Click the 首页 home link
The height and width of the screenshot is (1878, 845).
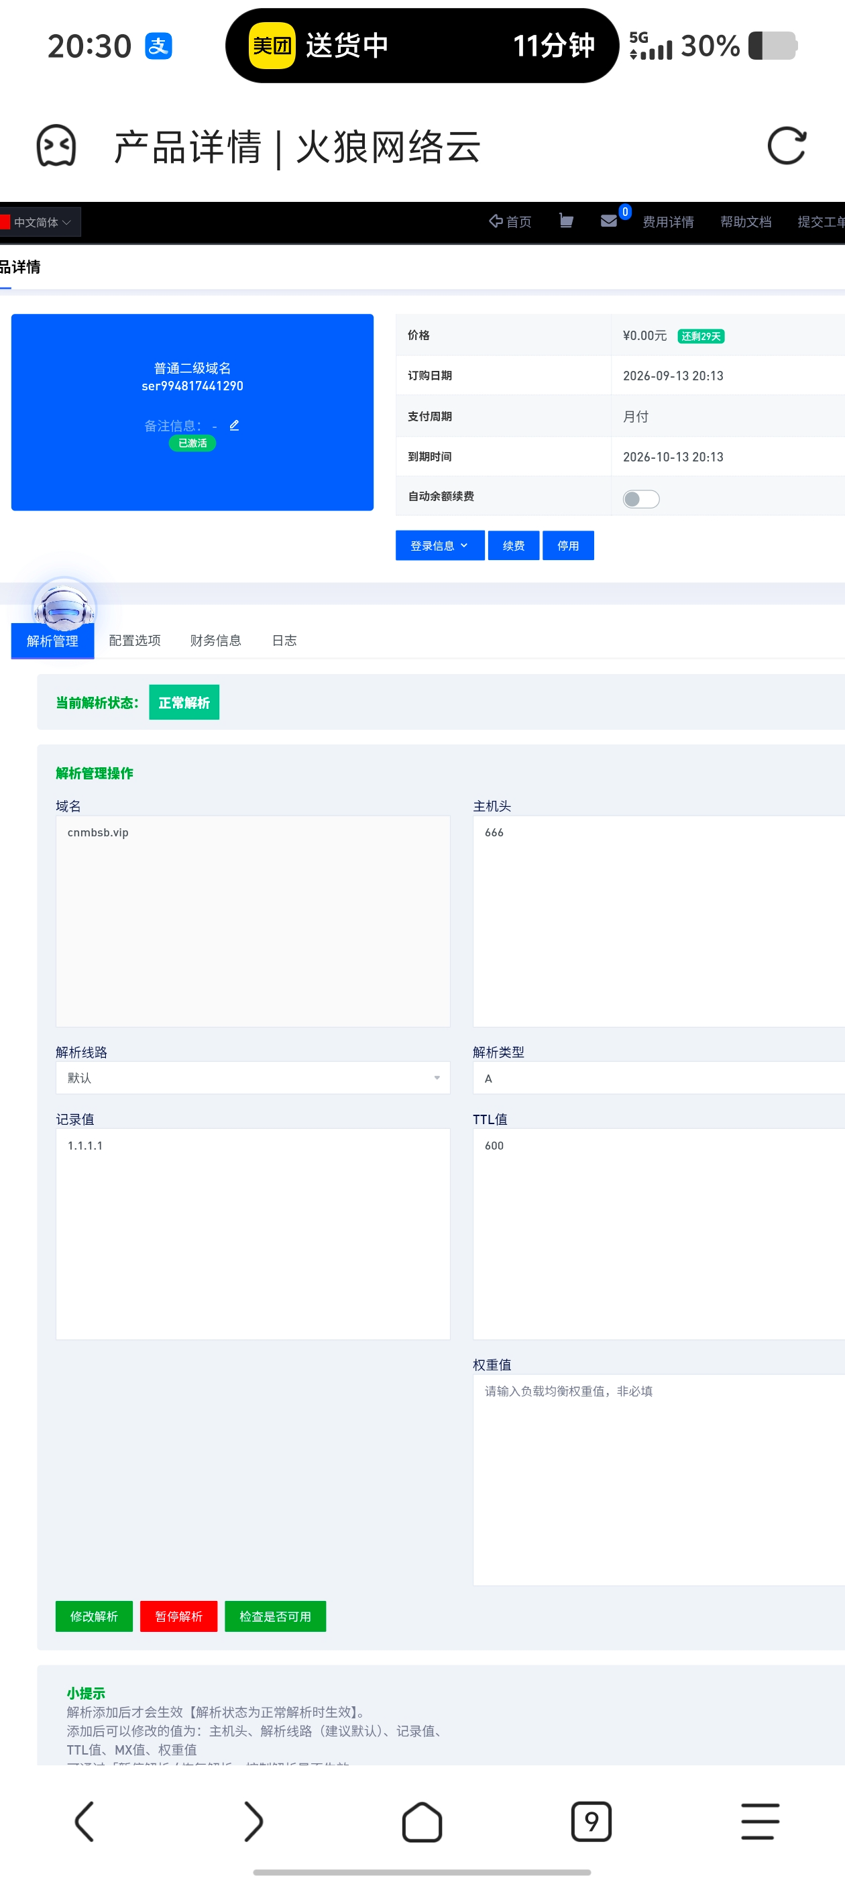510,221
